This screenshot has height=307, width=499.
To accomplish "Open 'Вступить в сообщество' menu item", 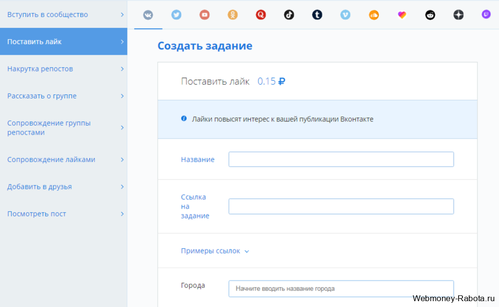I will pos(64,14).
